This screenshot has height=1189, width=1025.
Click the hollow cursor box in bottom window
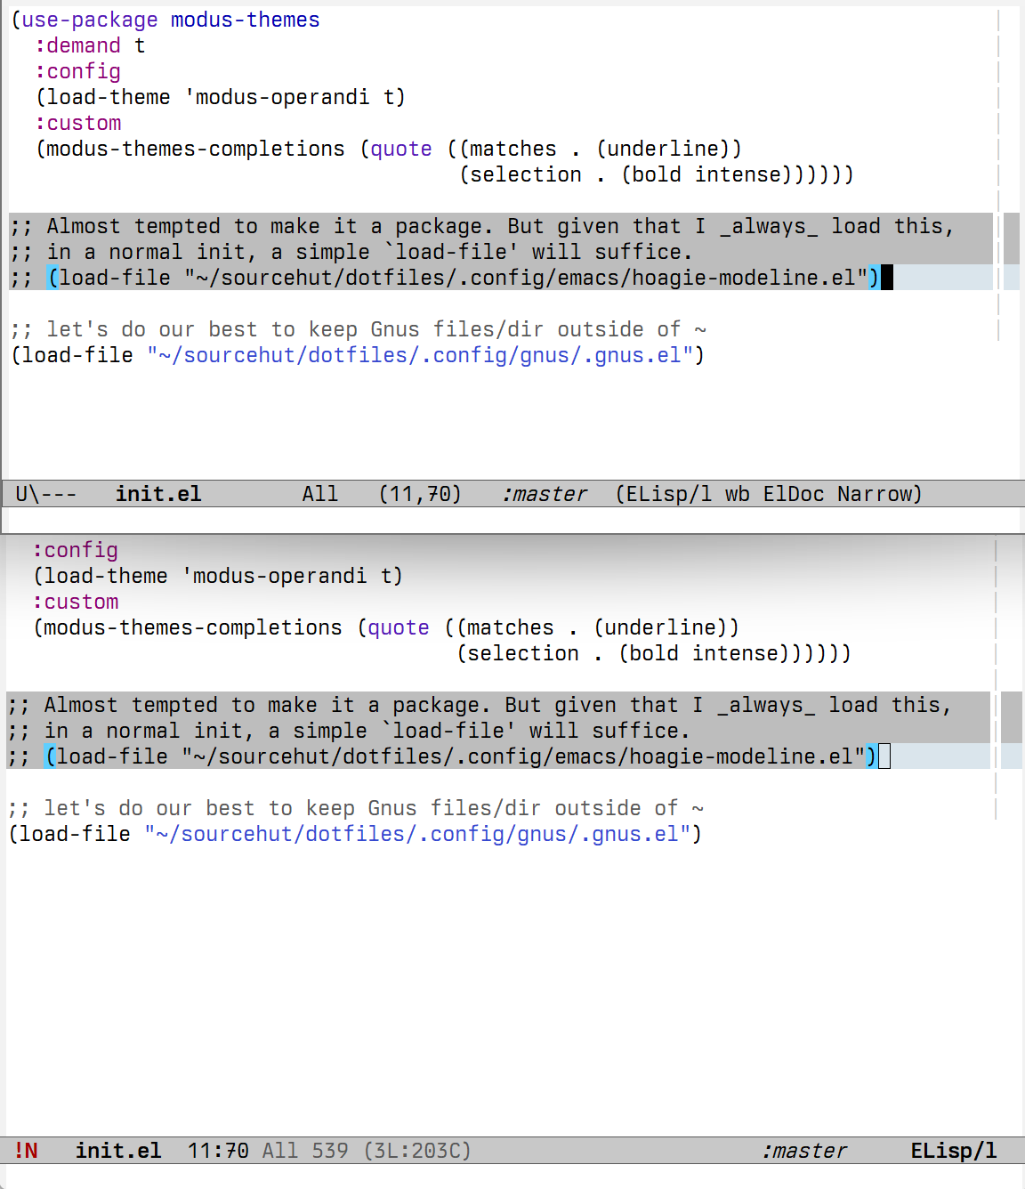point(884,756)
